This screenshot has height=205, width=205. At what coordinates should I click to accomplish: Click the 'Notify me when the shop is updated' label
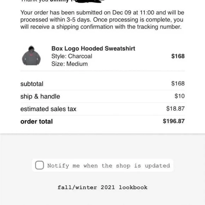[109, 166]
